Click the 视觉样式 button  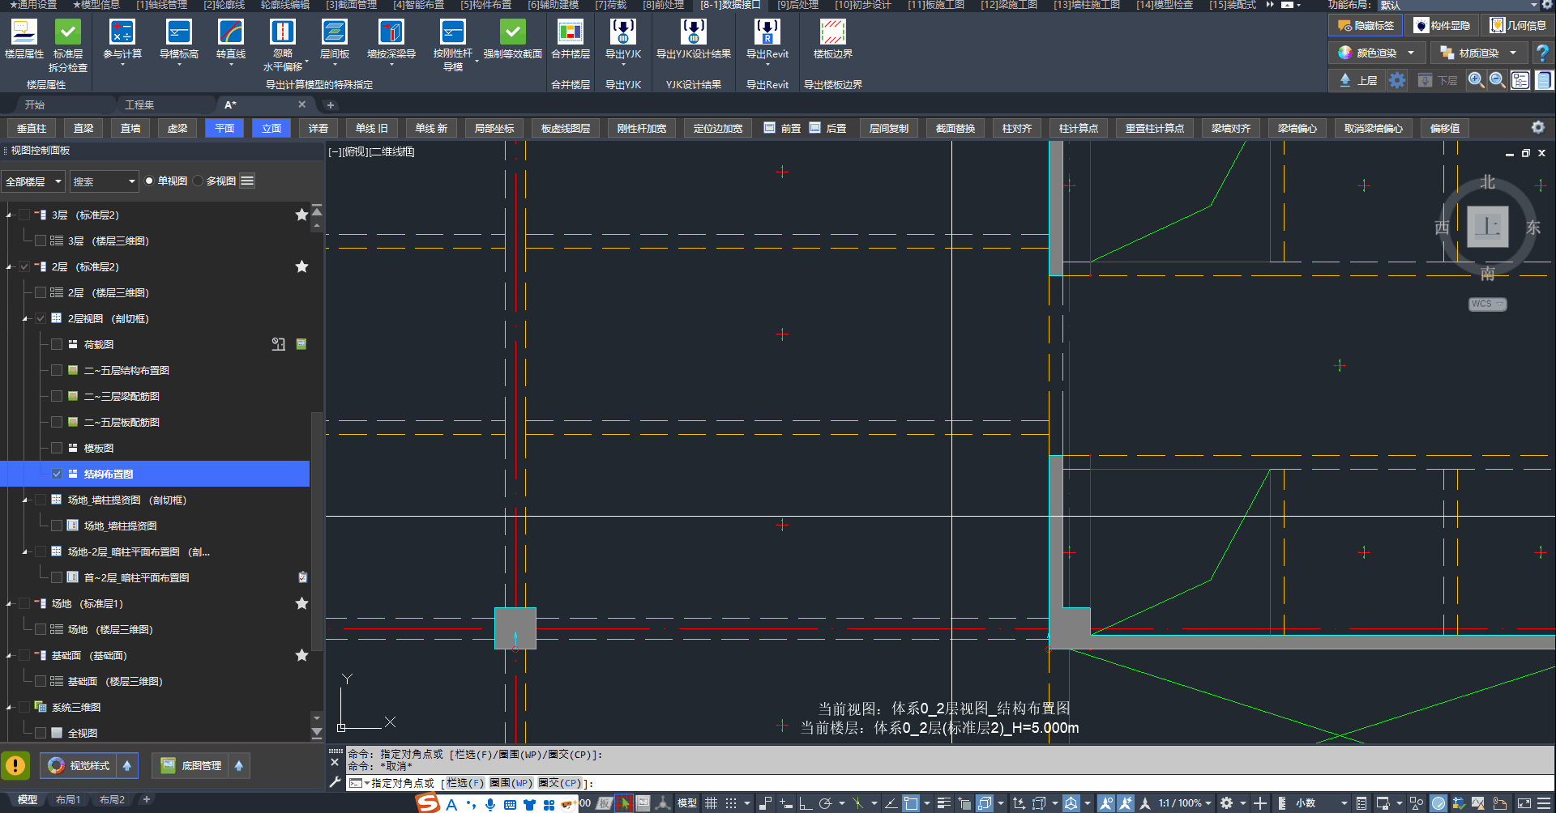pyautogui.click(x=79, y=766)
